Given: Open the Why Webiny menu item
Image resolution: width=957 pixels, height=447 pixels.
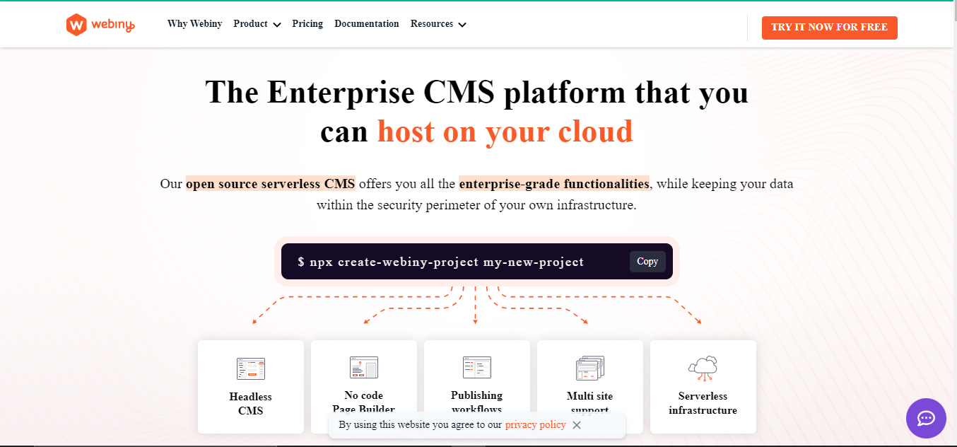Looking at the screenshot, I should pyautogui.click(x=194, y=24).
